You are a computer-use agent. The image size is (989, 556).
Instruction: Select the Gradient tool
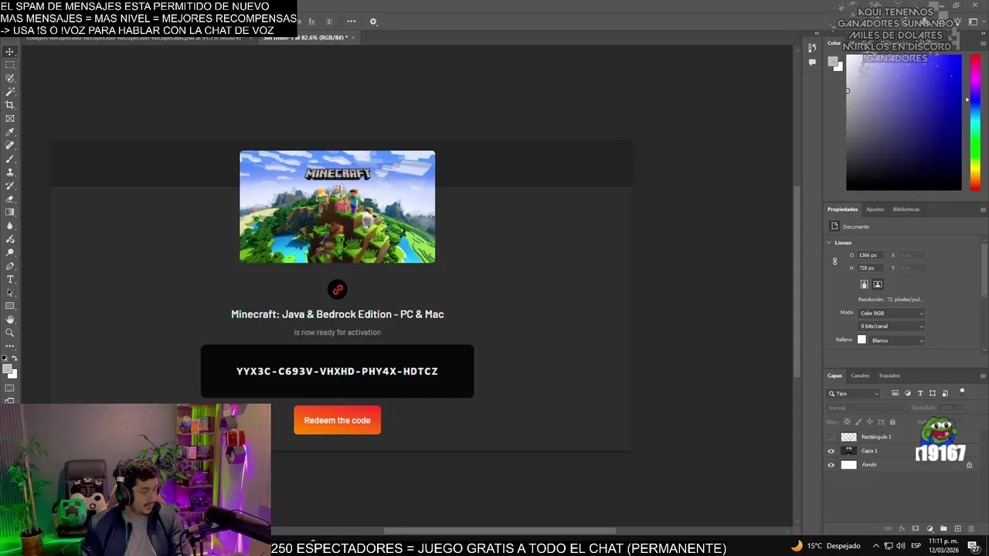pos(10,212)
